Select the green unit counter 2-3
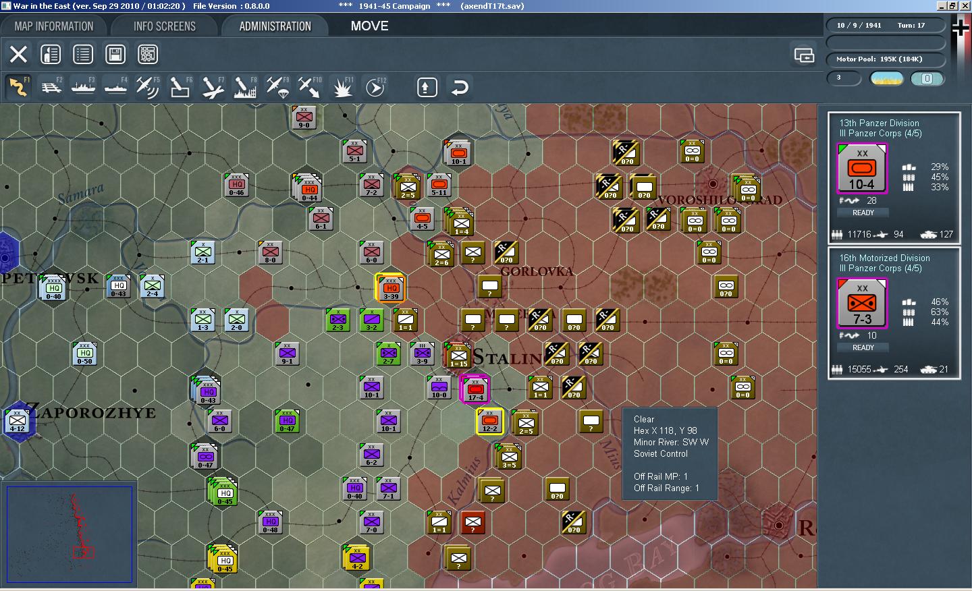Viewport: 972px width, 591px height. pyautogui.click(x=337, y=320)
